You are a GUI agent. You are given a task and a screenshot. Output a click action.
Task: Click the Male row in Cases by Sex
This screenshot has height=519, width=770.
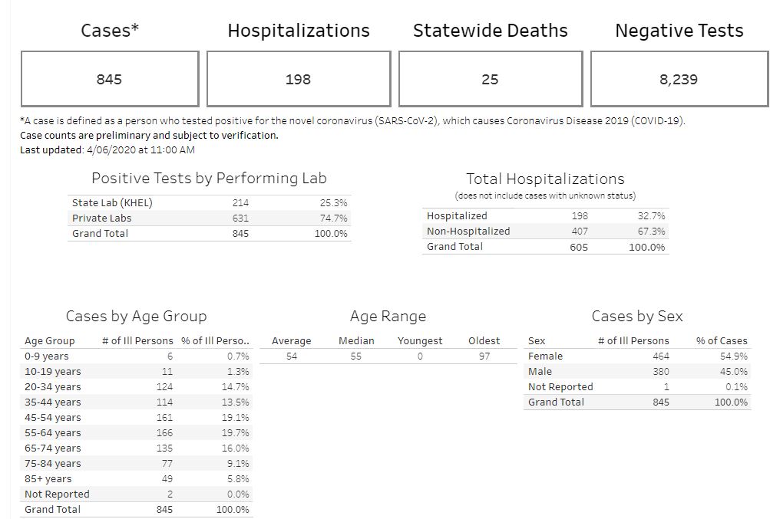540,372
